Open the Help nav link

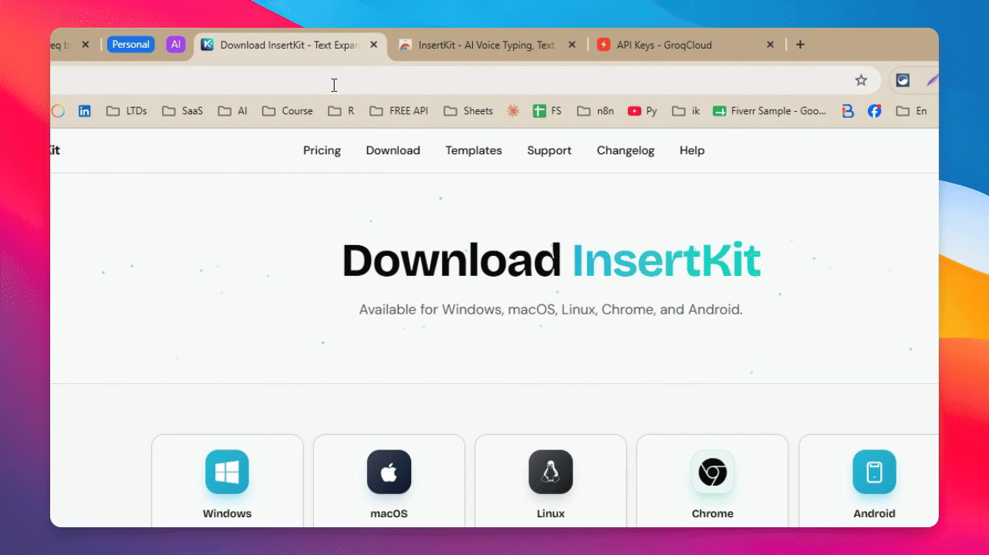[x=692, y=150]
